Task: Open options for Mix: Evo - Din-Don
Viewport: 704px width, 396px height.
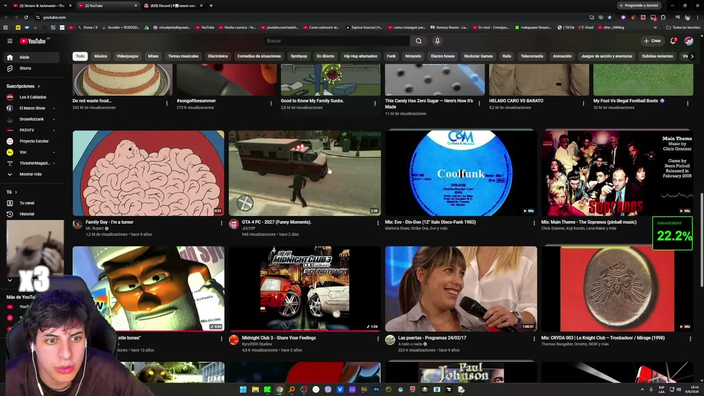Action: (x=534, y=223)
